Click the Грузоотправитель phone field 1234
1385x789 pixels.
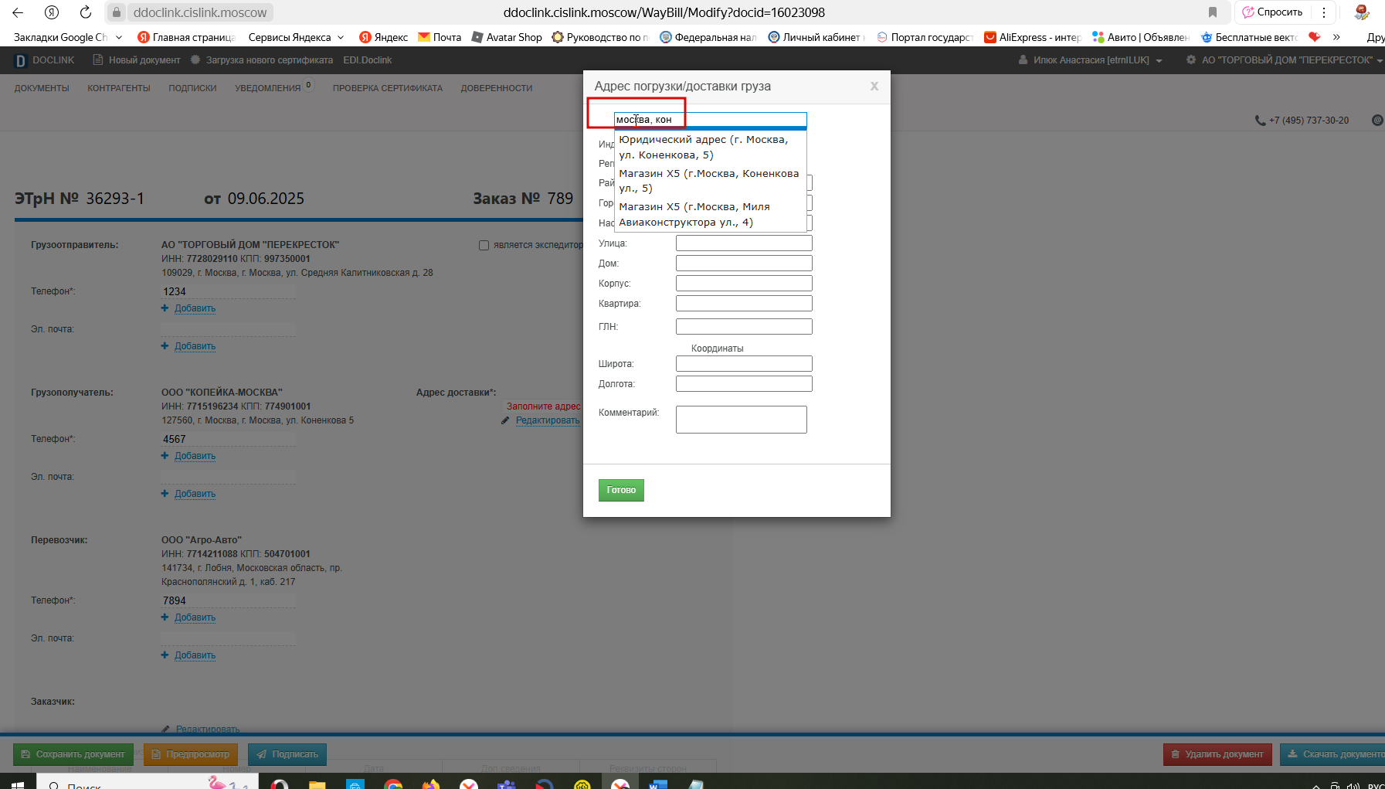(x=228, y=291)
